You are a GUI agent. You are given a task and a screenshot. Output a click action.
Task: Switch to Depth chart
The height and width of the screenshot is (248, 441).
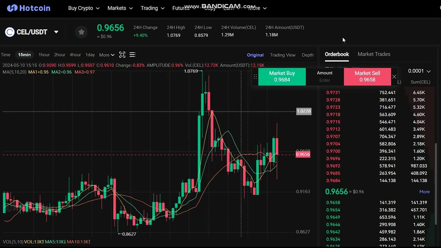point(308,55)
